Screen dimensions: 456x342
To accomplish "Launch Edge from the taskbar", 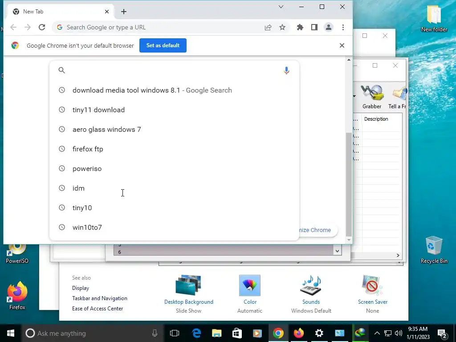I will 196,333.
